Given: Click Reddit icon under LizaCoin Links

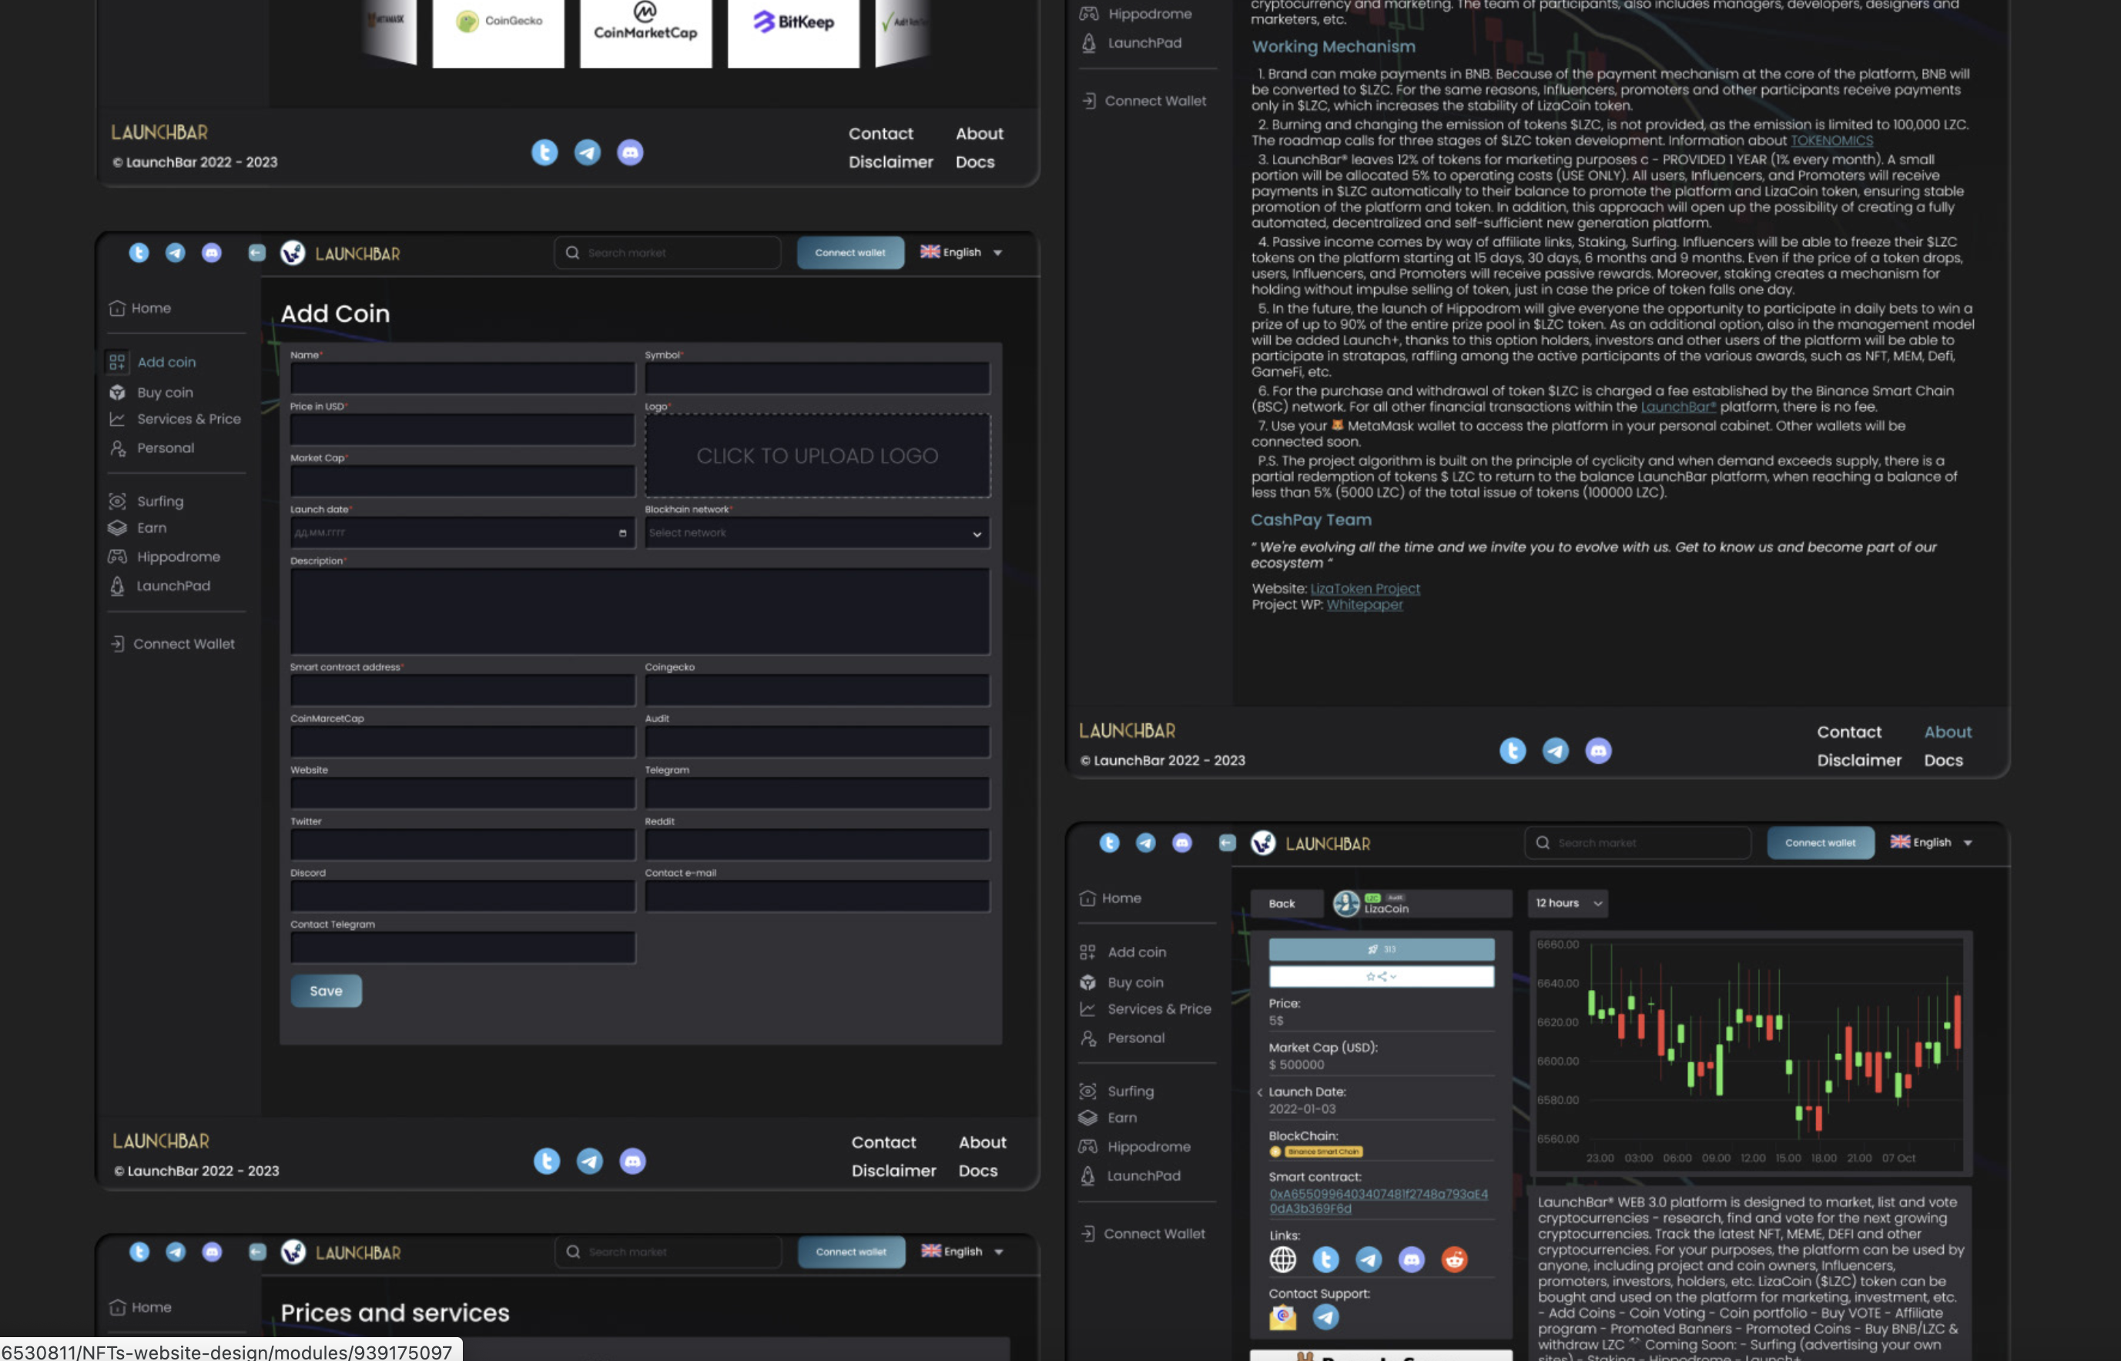Looking at the screenshot, I should 1454,1259.
